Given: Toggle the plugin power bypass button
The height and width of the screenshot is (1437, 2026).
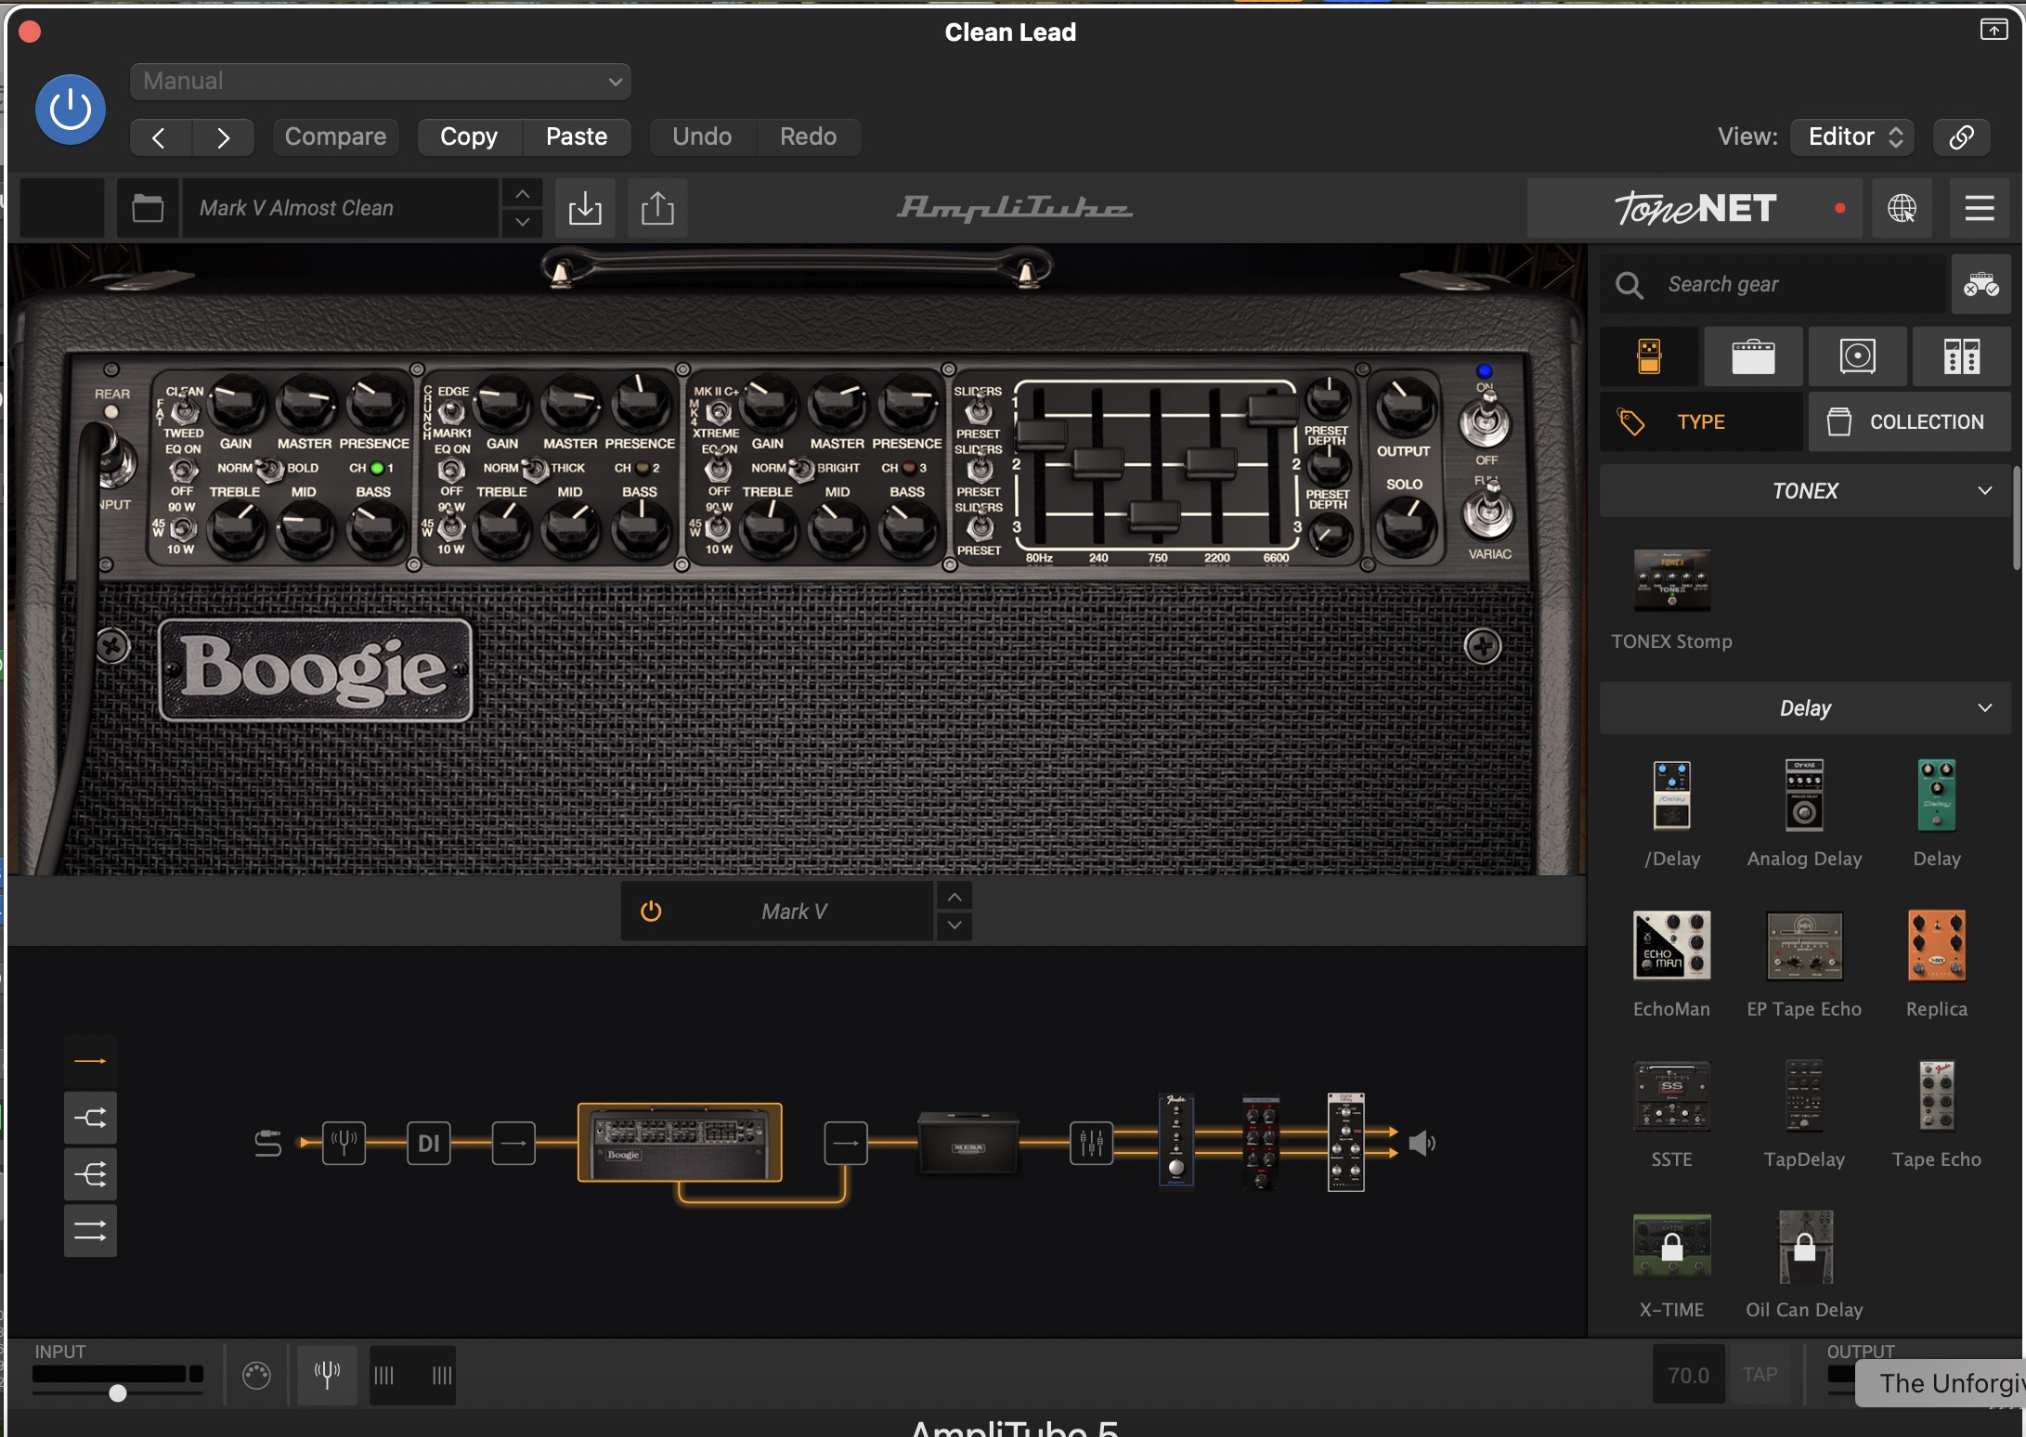Looking at the screenshot, I should pos(71,110).
